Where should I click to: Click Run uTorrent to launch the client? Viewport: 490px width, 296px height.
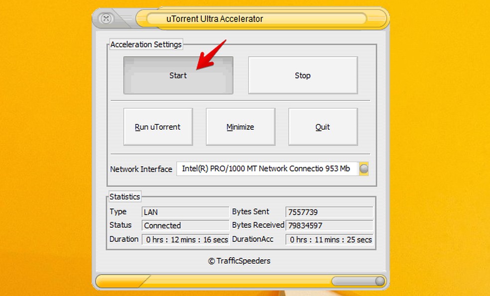pyautogui.click(x=158, y=126)
